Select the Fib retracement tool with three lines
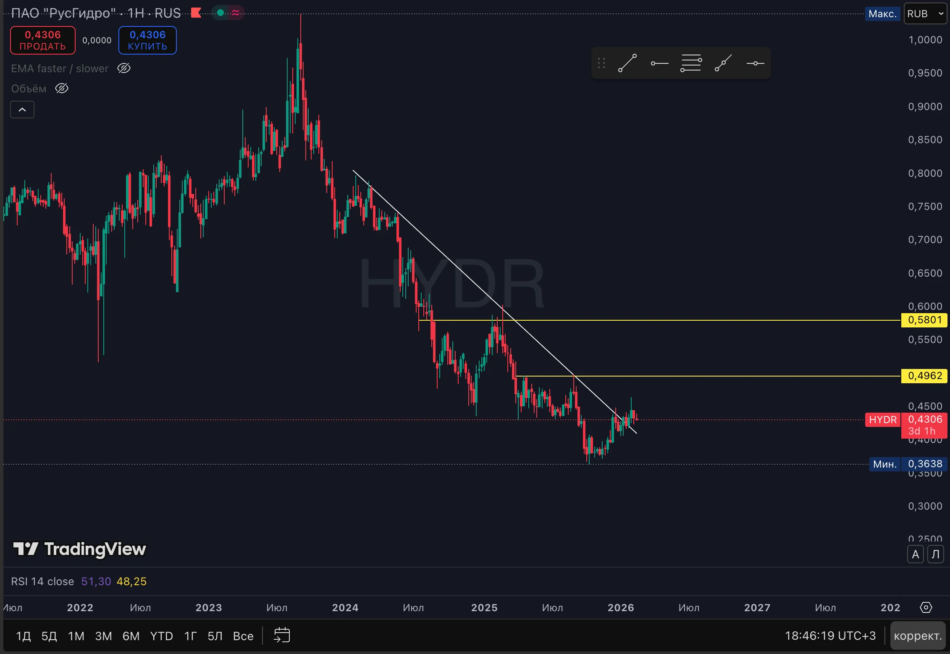Image resolution: width=950 pixels, height=654 pixels. [x=691, y=63]
